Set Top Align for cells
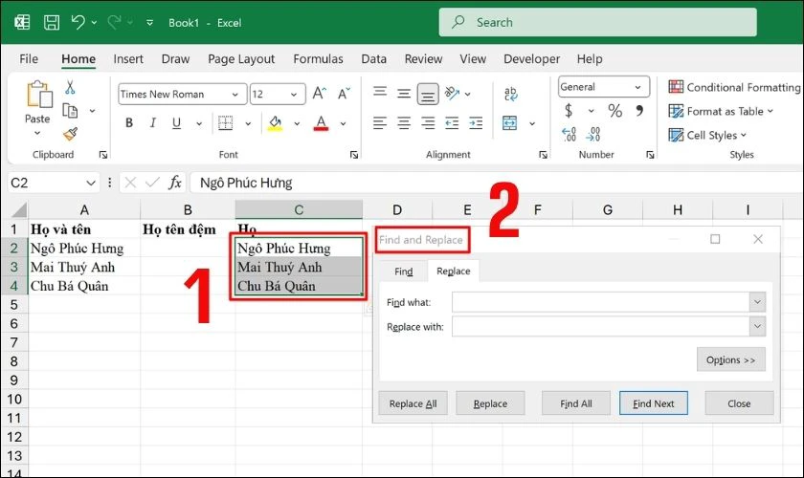 click(x=380, y=92)
